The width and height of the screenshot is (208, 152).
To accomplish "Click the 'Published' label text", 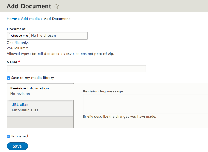I will 20,136.
